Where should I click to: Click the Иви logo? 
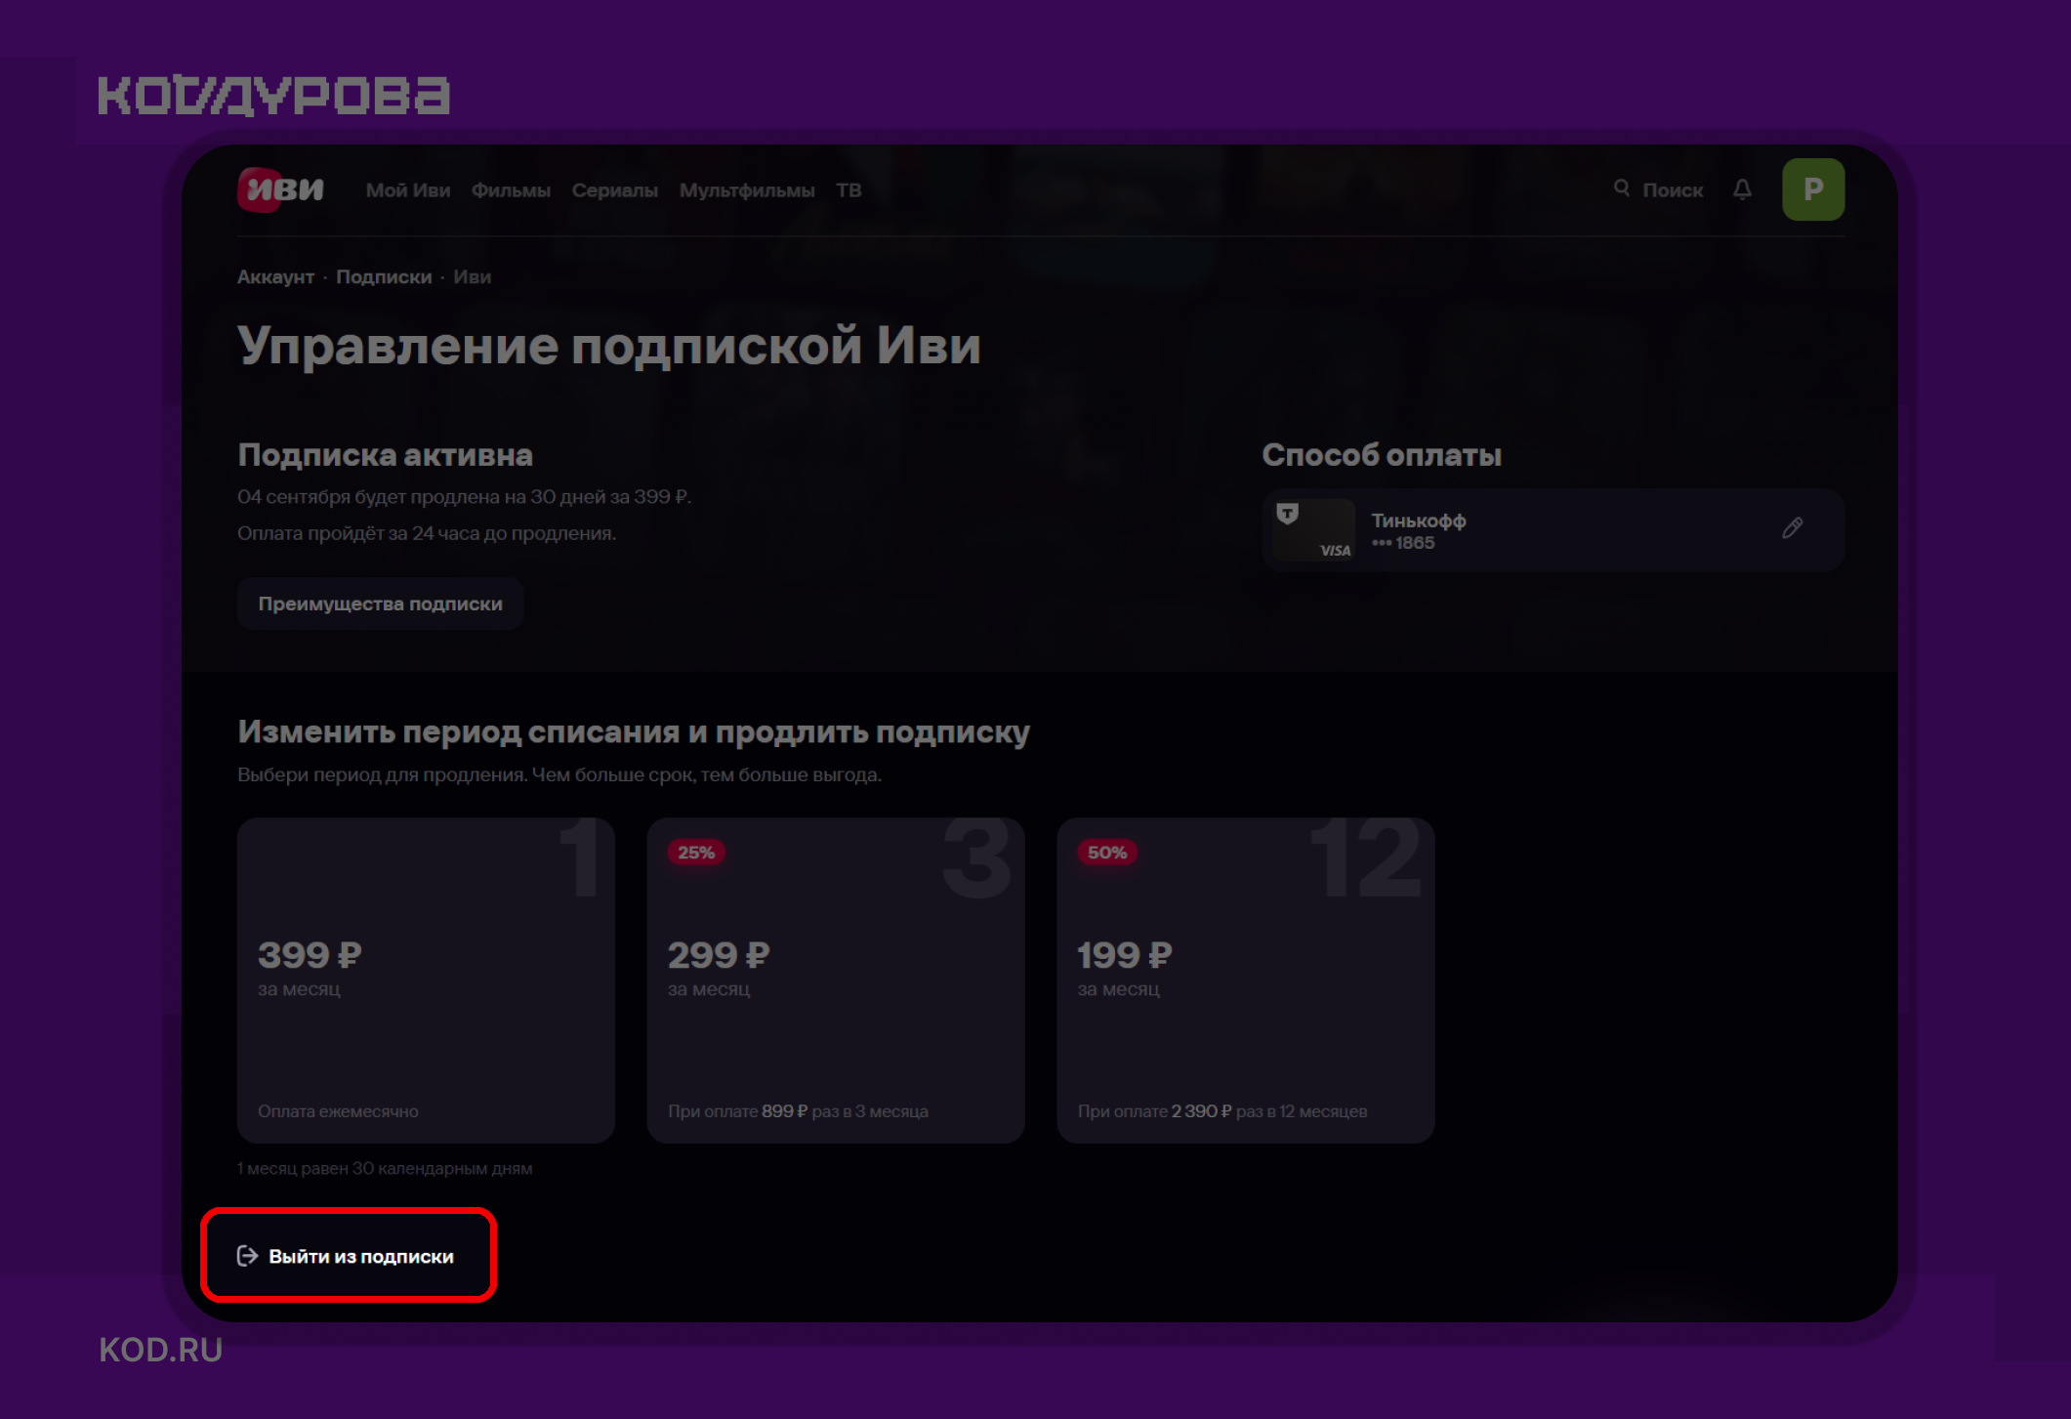tap(281, 189)
